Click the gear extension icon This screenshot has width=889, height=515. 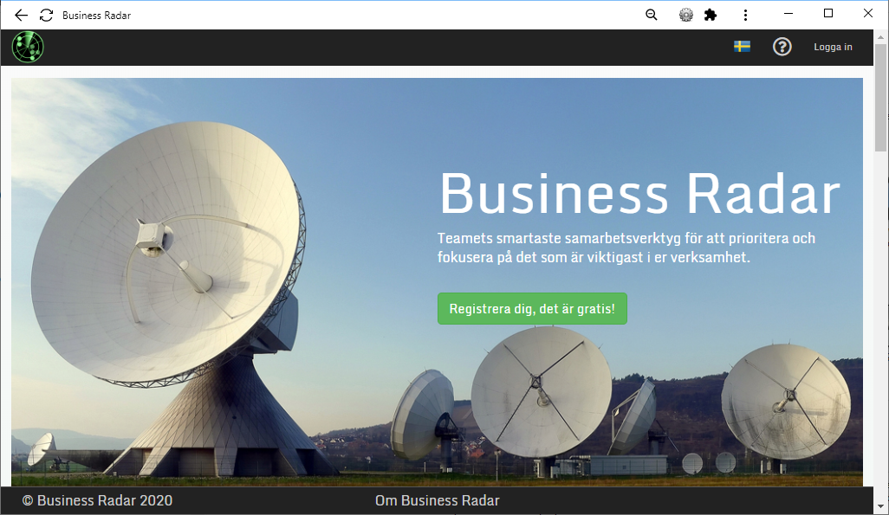coord(686,16)
